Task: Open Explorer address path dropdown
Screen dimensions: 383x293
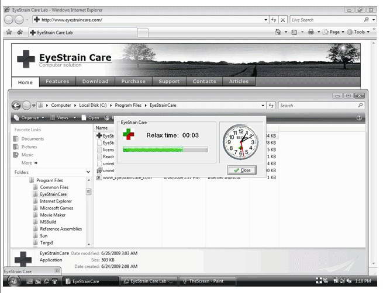Action: coord(263,105)
